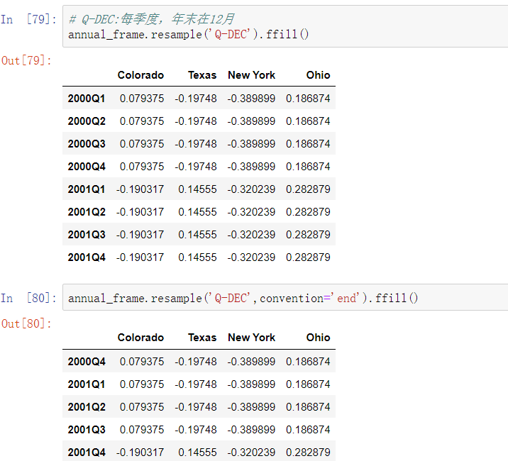Click code input cell 79
508x461 pixels.
285,26
